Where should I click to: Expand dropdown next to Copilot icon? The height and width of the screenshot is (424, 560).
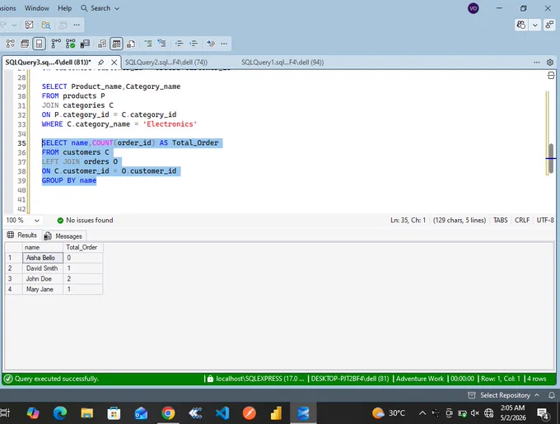534,25
